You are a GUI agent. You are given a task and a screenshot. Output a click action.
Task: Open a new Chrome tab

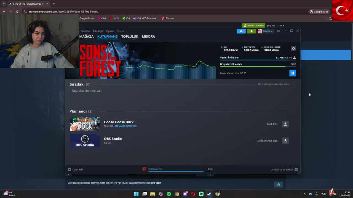point(54,4)
